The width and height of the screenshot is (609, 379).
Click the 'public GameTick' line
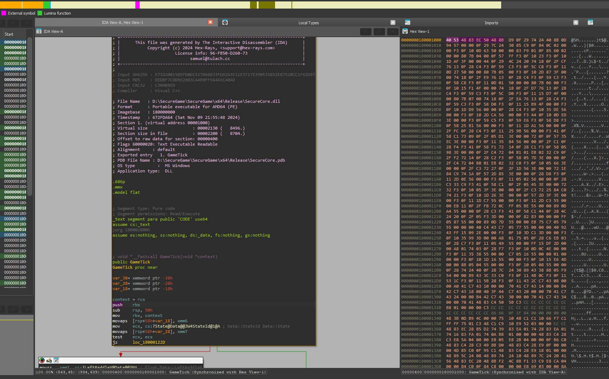[131, 262]
